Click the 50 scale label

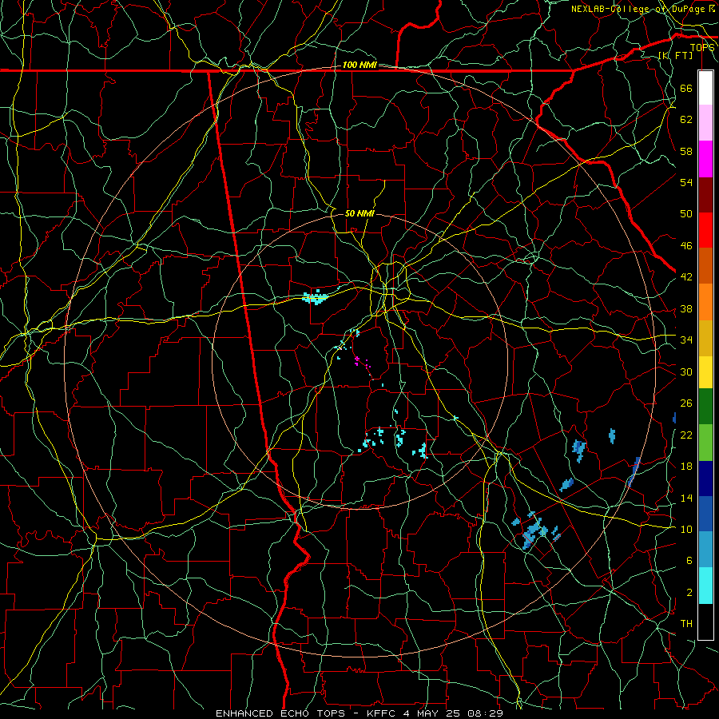686,214
